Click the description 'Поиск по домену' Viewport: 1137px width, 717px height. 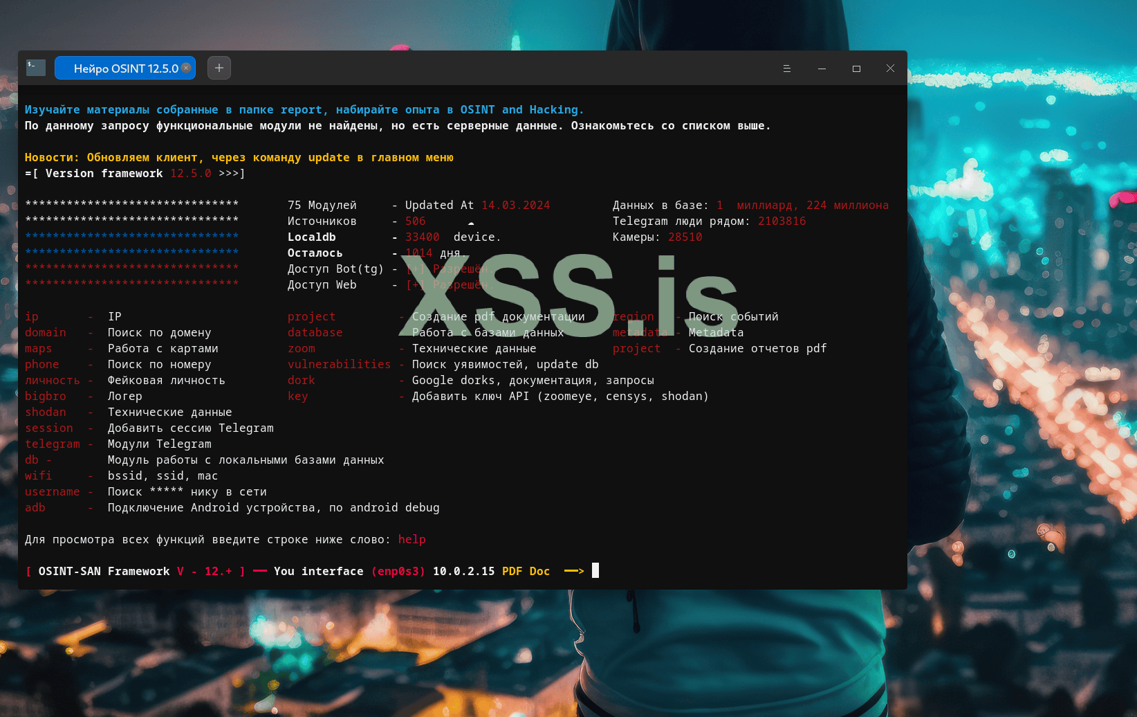coord(160,332)
